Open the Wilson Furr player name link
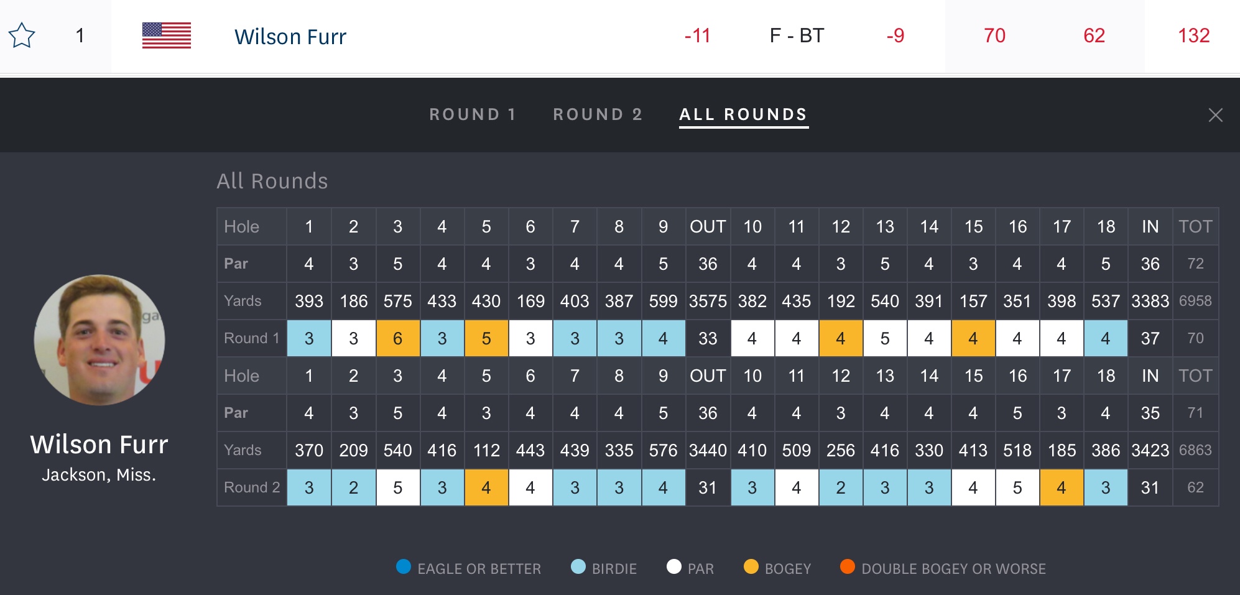This screenshot has width=1240, height=595. click(x=290, y=37)
